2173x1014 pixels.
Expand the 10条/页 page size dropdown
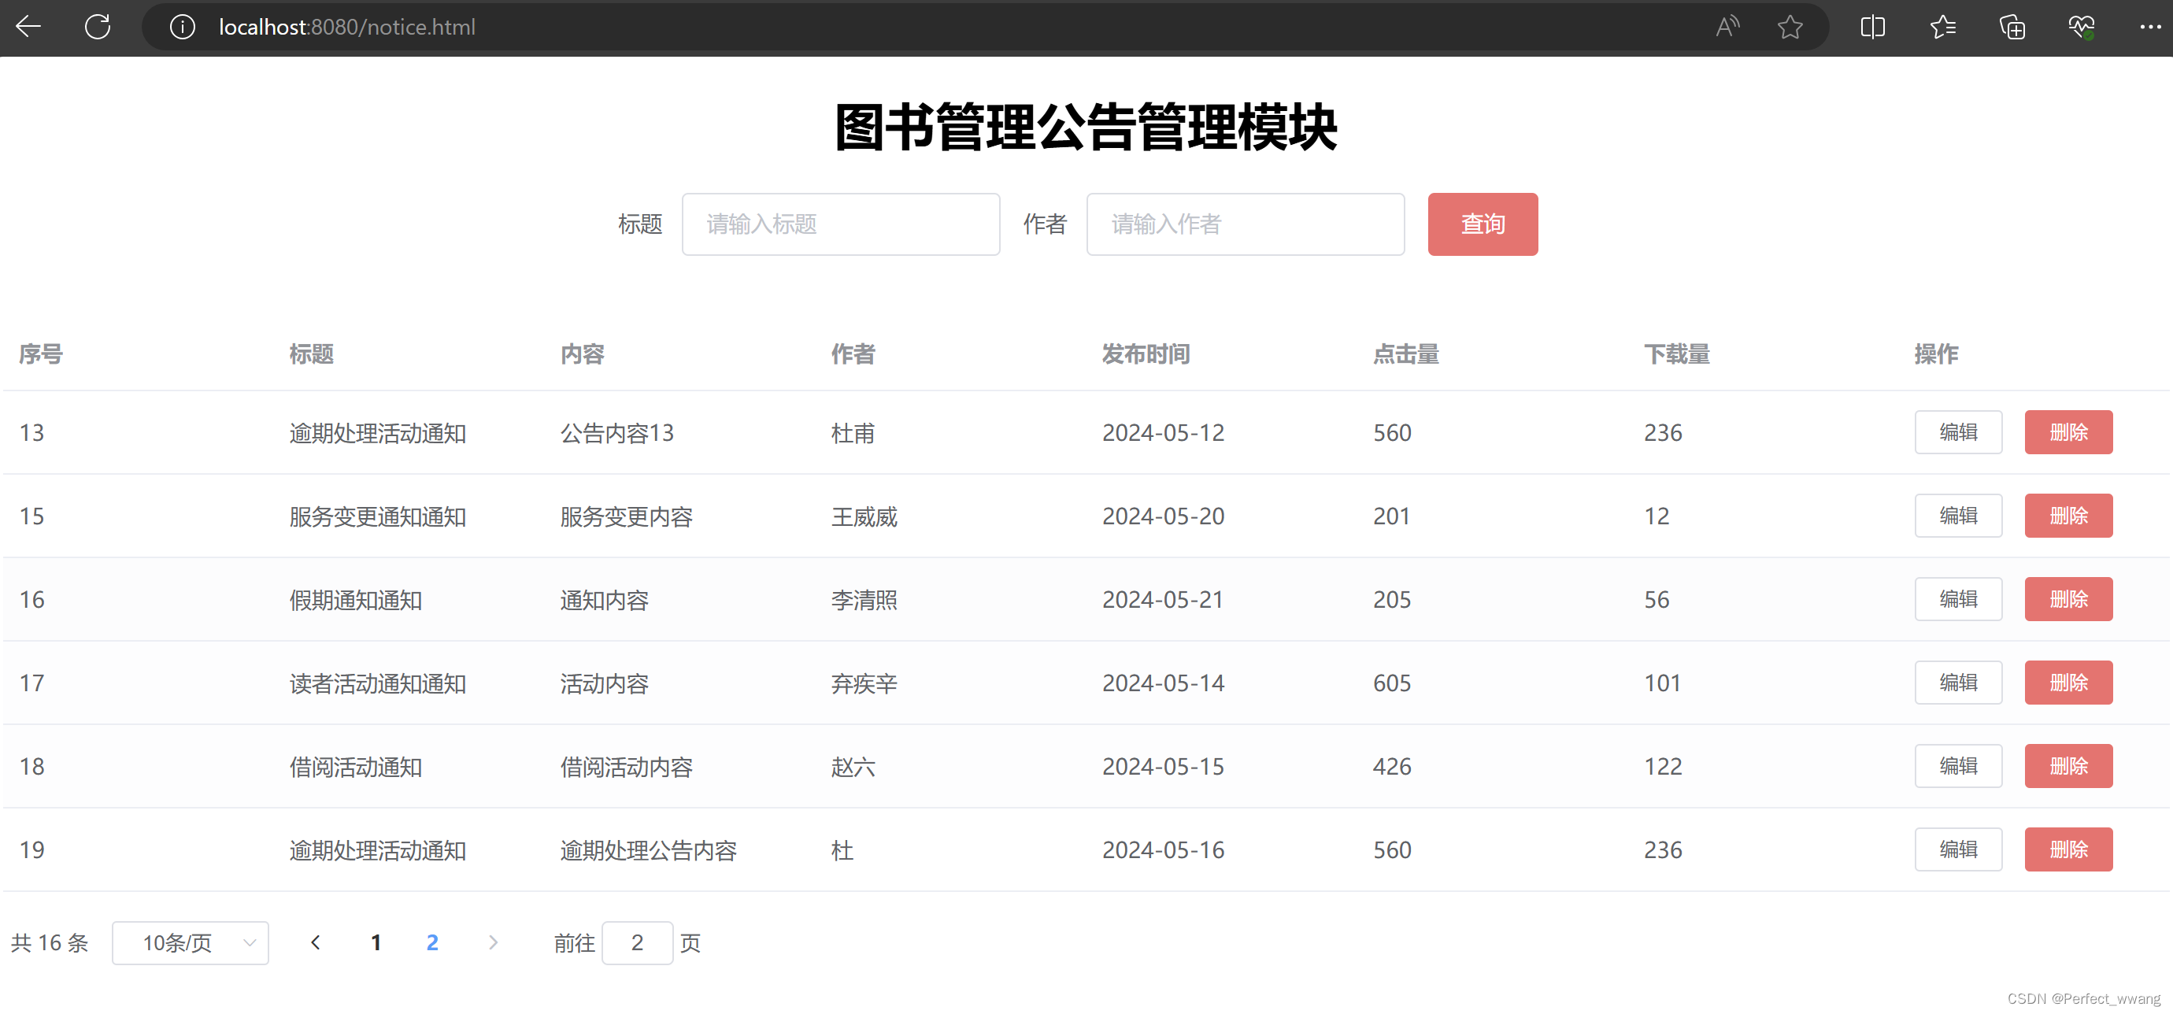pyautogui.click(x=190, y=942)
